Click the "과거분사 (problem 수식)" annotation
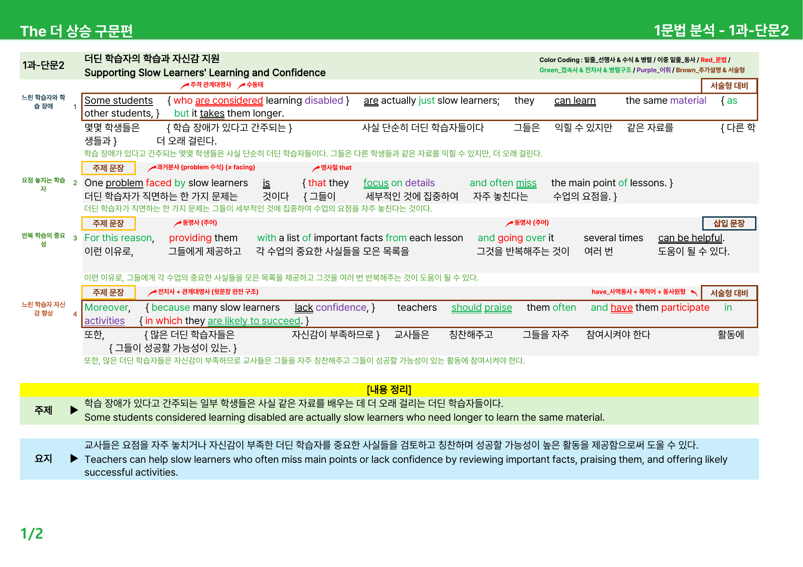The height and width of the screenshot is (567, 803). (x=206, y=168)
